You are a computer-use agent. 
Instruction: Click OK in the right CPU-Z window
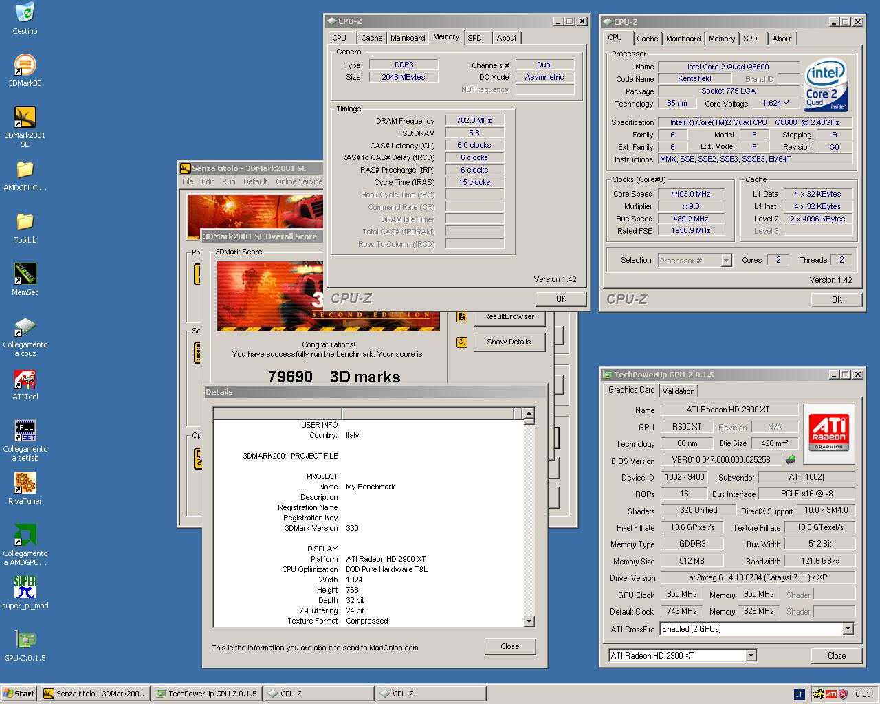[837, 300]
